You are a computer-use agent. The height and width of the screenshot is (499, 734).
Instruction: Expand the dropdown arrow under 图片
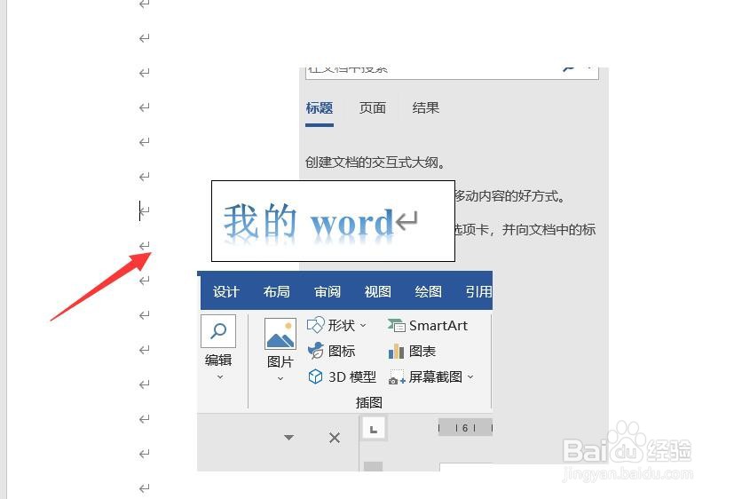click(280, 378)
